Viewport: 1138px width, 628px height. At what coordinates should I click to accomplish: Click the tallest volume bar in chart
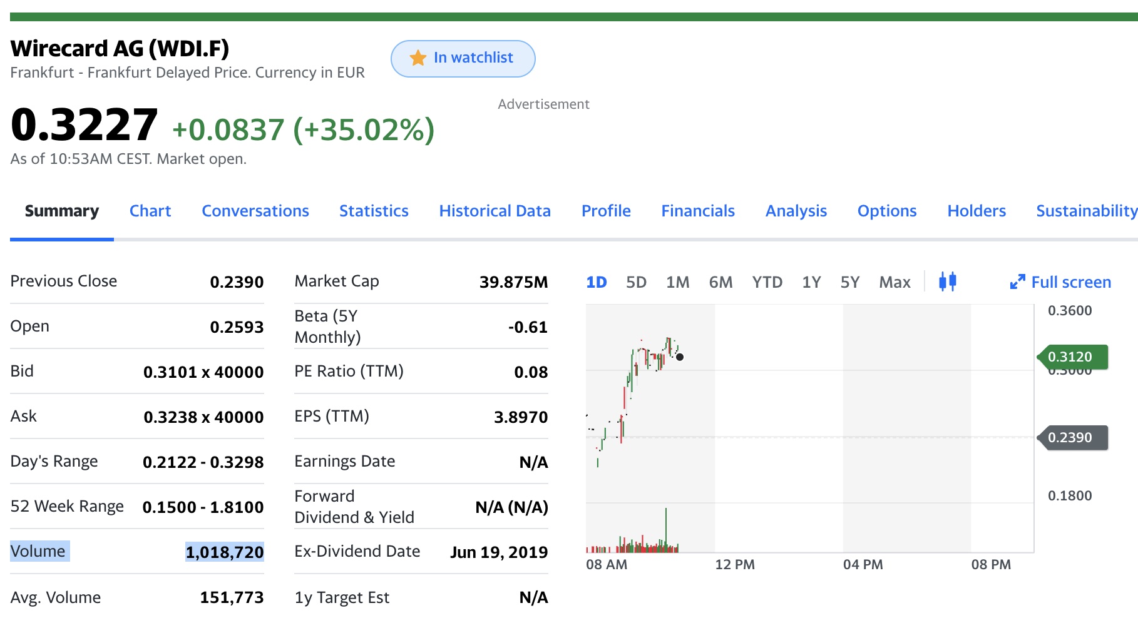(x=666, y=529)
